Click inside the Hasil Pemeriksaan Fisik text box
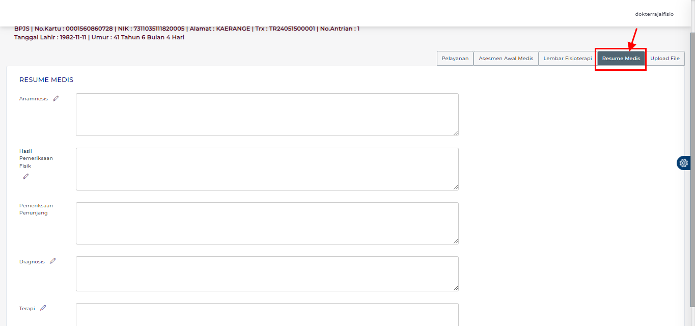The height and width of the screenshot is (326, 695). [x=267, y=169]
